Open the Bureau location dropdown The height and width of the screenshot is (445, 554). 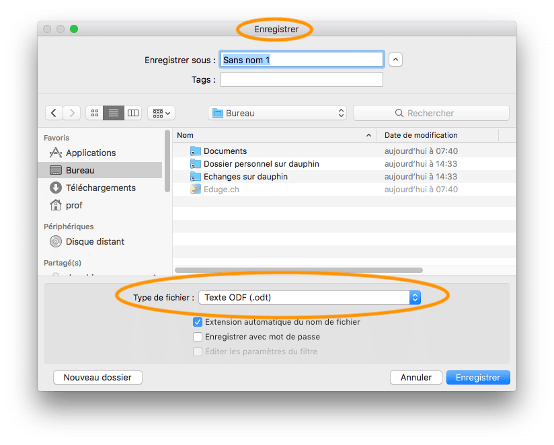278,113
